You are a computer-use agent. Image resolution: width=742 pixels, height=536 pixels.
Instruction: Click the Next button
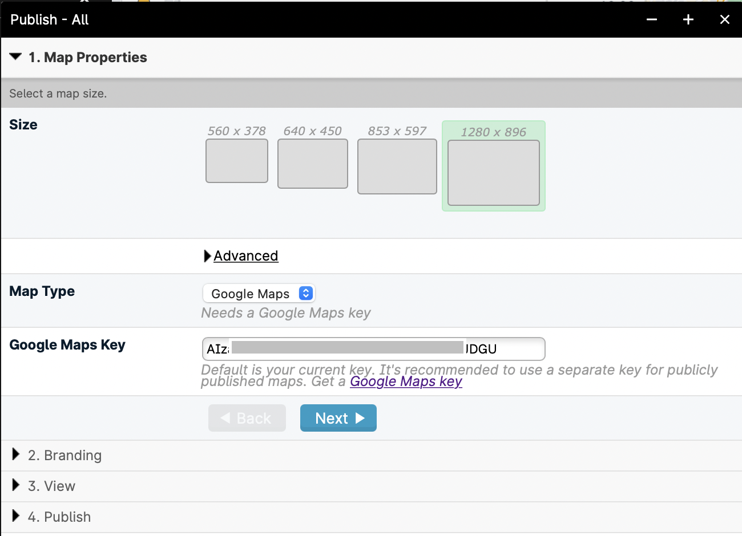pos(338,418)
